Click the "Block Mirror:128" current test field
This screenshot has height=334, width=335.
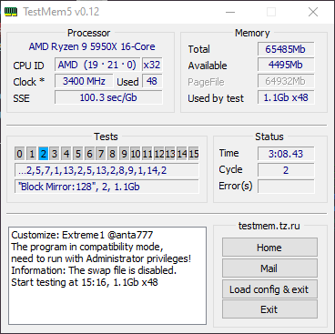pos(107,187)
